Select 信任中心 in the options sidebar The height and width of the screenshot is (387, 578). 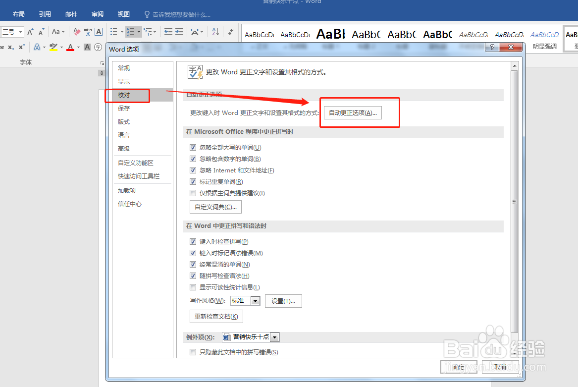[142, 204]
